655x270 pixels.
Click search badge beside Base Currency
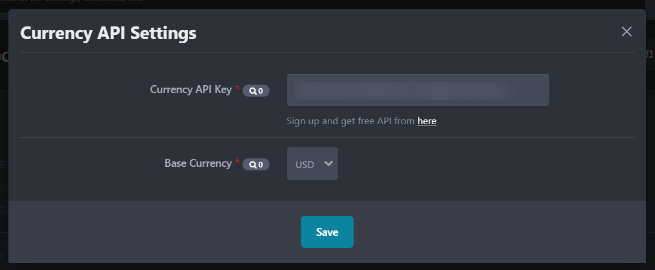(256, 164)
